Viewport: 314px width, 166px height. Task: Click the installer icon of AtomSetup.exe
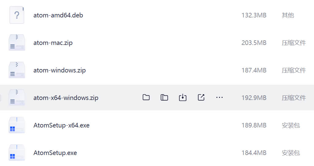pos(17,153)
